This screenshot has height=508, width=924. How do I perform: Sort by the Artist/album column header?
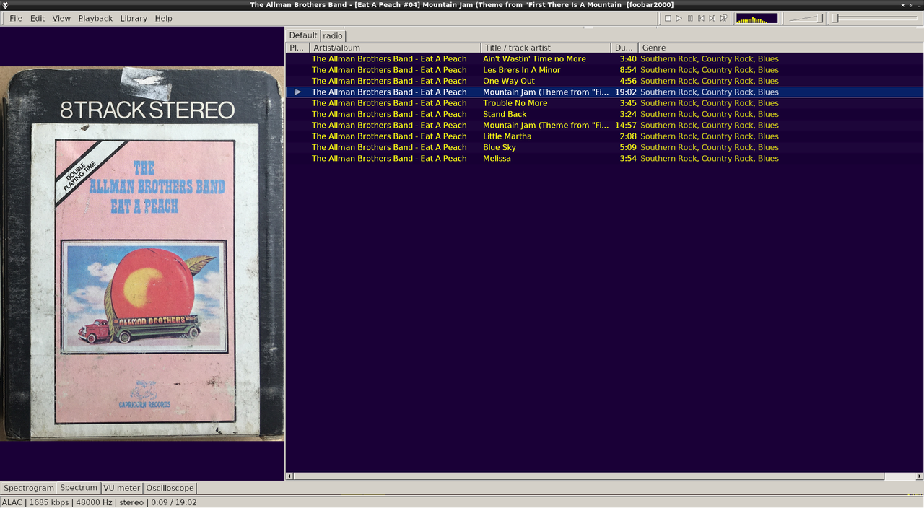pyautogui.click(x=395, y=48)
